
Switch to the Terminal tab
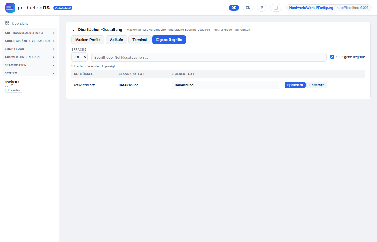pos(139,40)
